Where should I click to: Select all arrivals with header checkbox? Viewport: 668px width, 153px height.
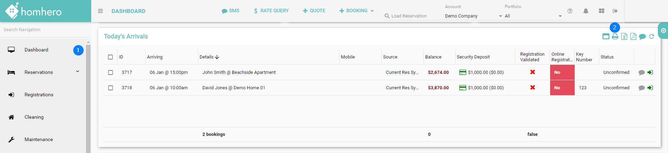(x=111, y=57)
